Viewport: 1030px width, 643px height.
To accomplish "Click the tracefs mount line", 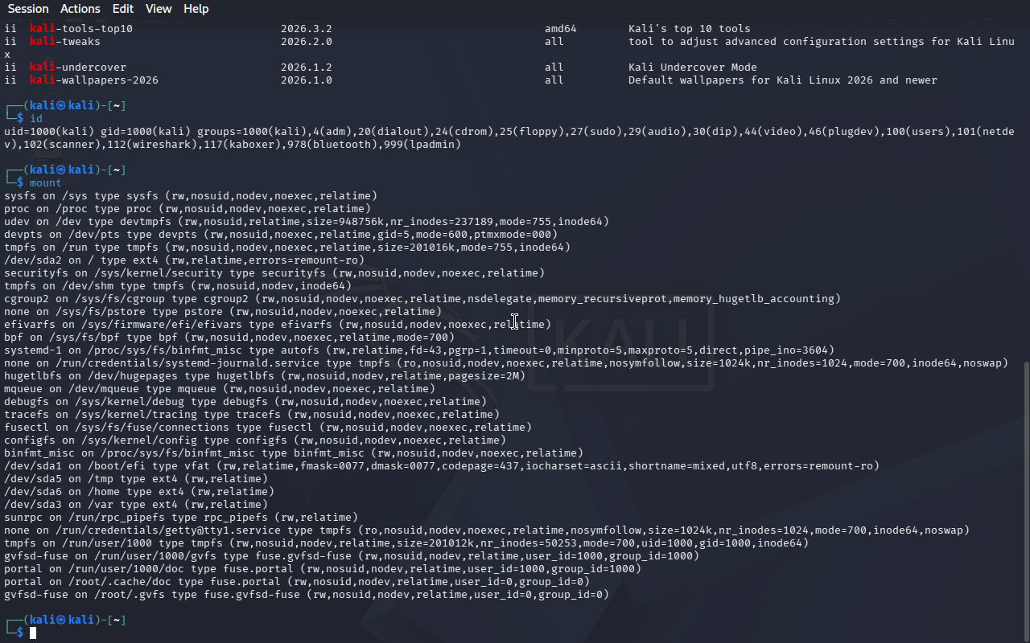I will point(252,415).
